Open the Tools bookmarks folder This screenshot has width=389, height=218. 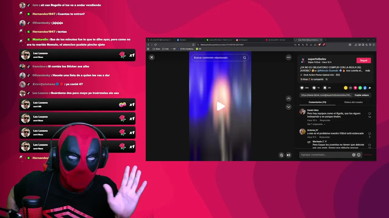tap(166, 49)
